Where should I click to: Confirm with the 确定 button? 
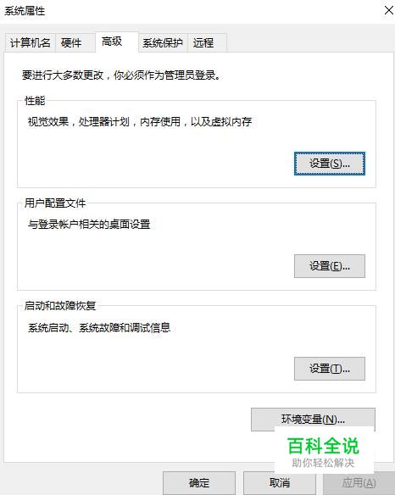tap(199, 483)
